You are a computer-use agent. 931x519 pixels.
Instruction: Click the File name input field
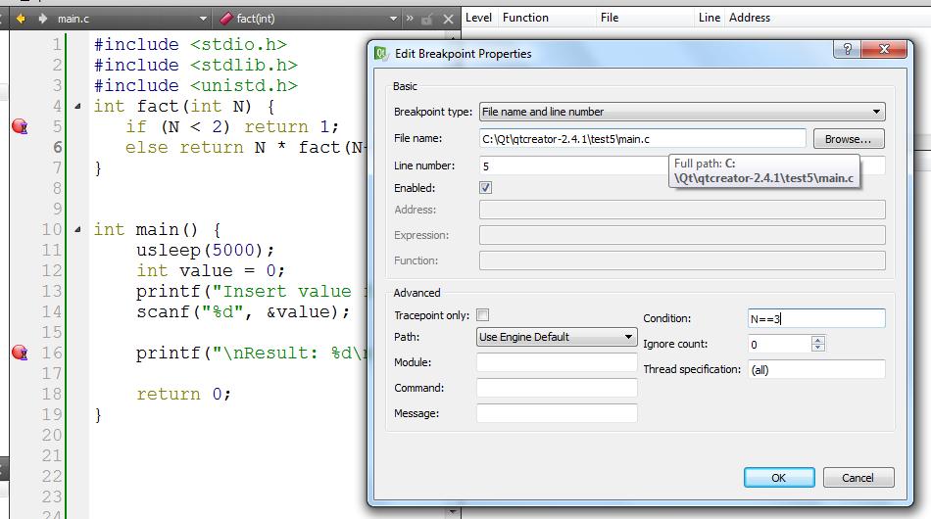(643, 139)
